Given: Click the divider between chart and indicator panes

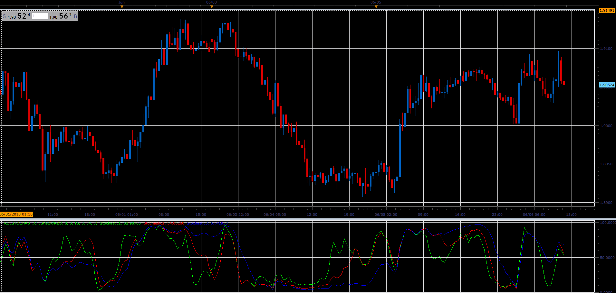Looking at the screenshot, I should pyautogui.click(x=308, y=219).
